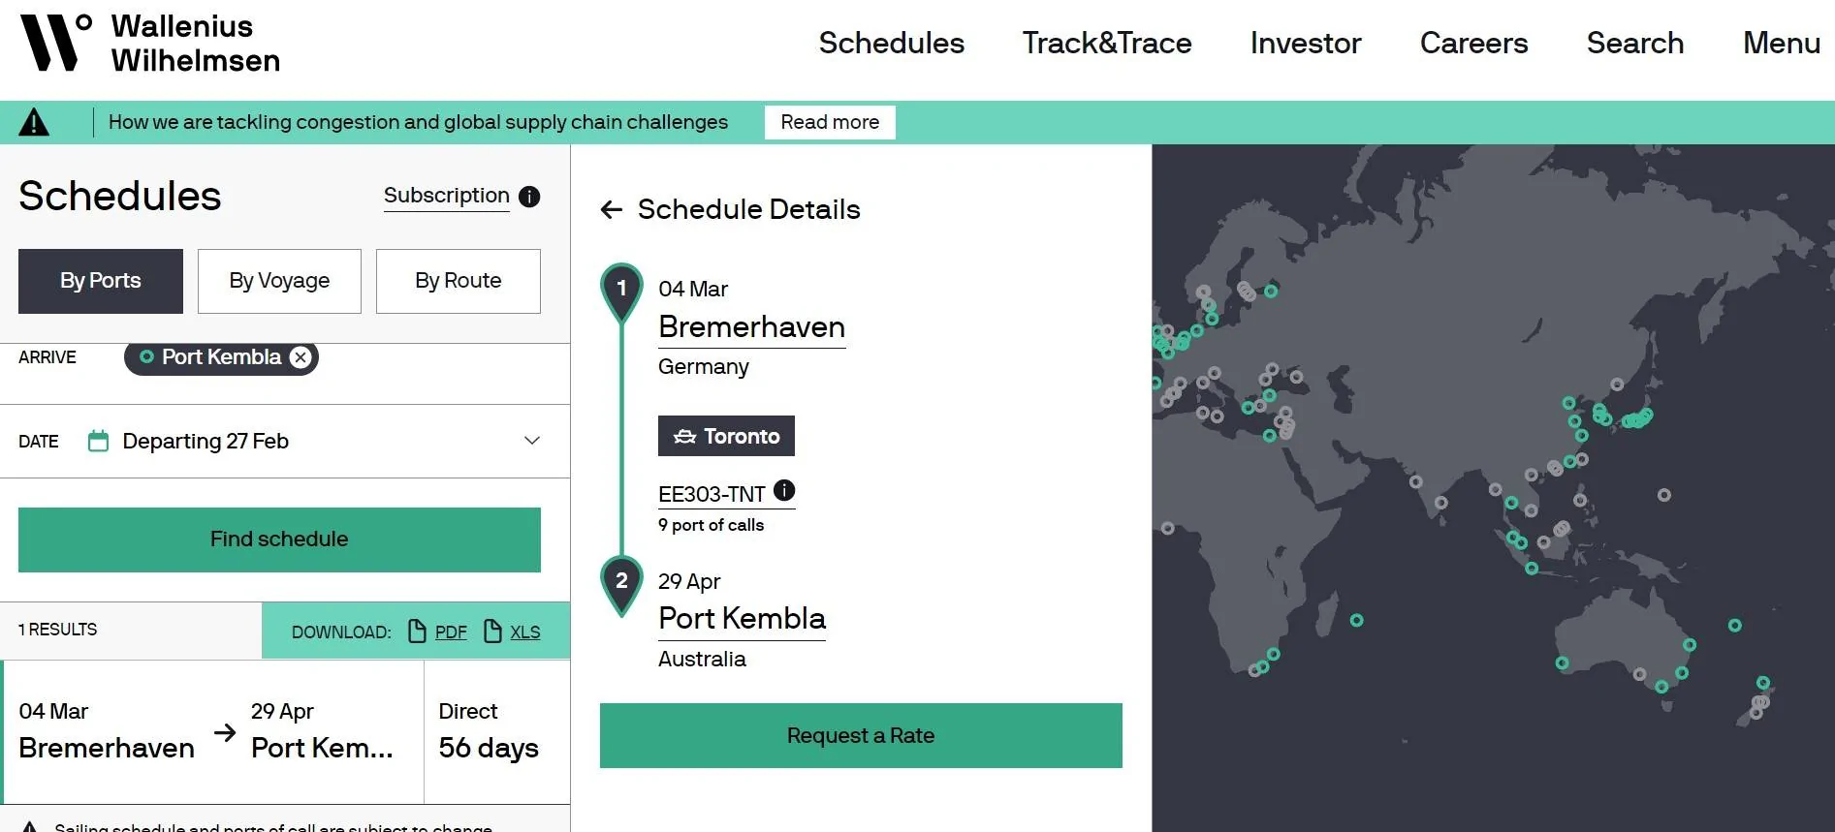
Task: Click the calendar icon beside Departing date
Action: coord(98,442)
